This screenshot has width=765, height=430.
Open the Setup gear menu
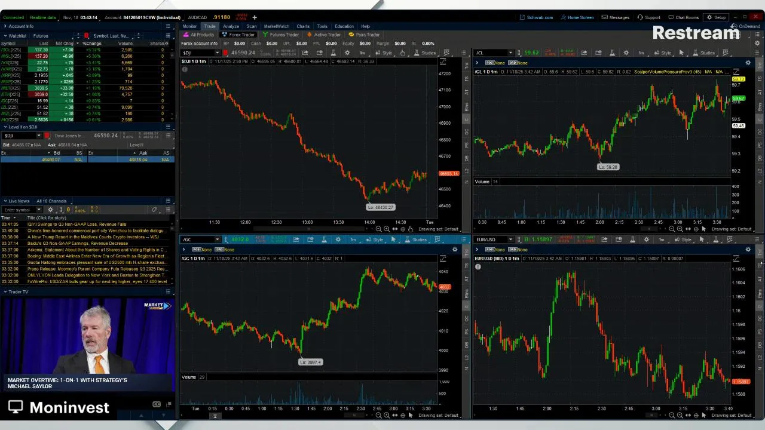tap(716, 17)
